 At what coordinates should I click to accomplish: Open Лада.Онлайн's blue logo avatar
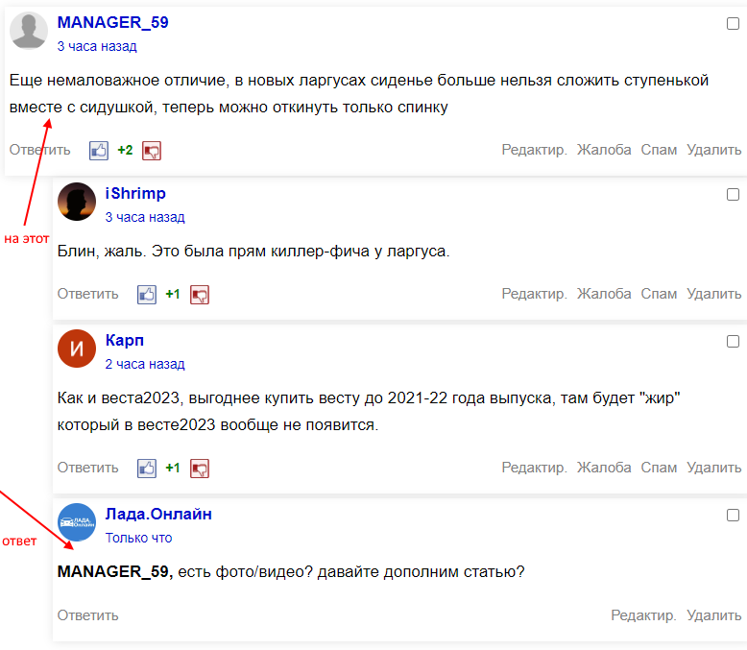click(77, 522)
